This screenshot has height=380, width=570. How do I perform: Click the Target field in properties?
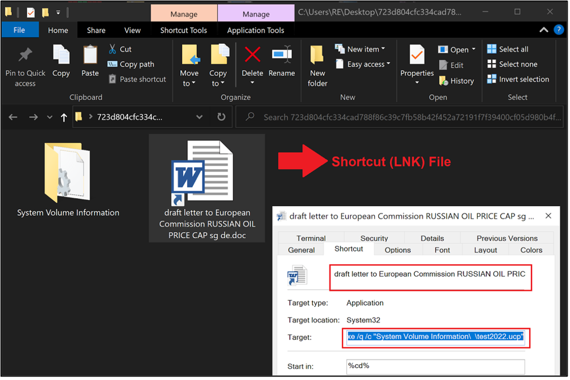coord(436,337)
